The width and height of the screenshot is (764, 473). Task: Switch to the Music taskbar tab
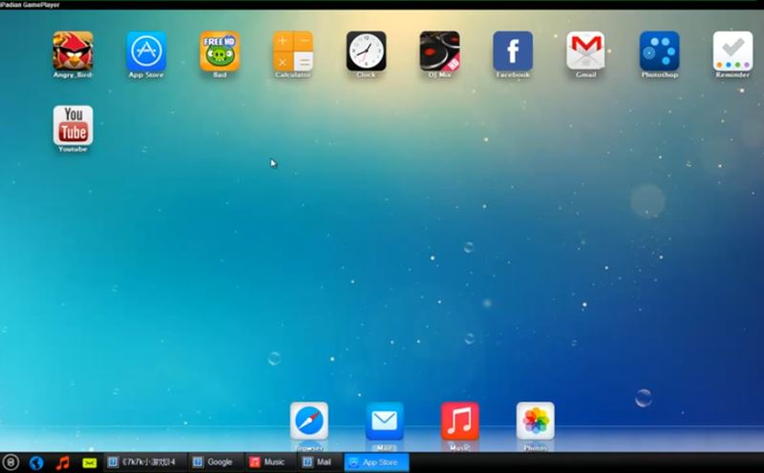[x=269, y=463]
